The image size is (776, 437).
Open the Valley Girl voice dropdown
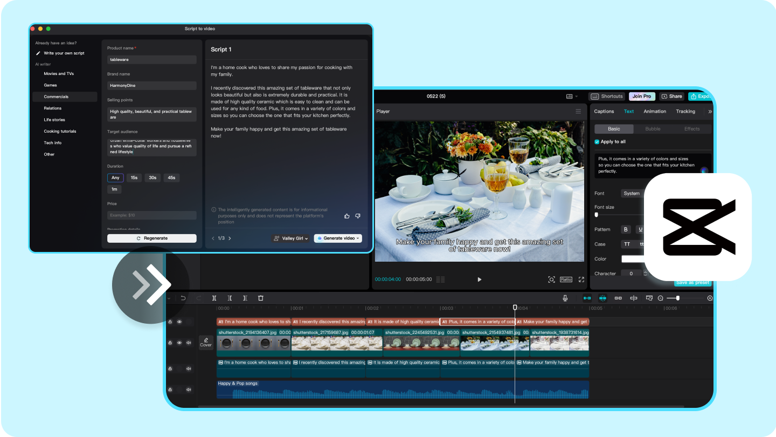(x=291, y=238)
